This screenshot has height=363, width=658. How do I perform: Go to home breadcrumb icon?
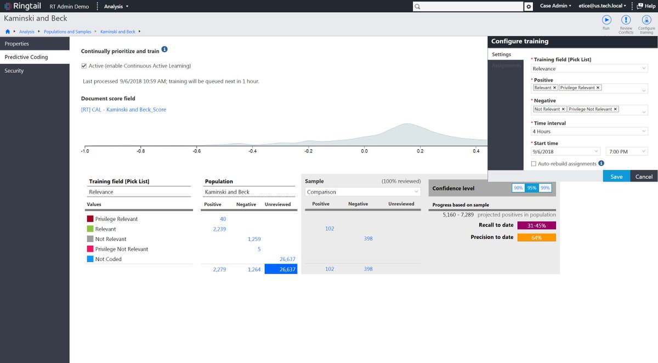(8, 32)
